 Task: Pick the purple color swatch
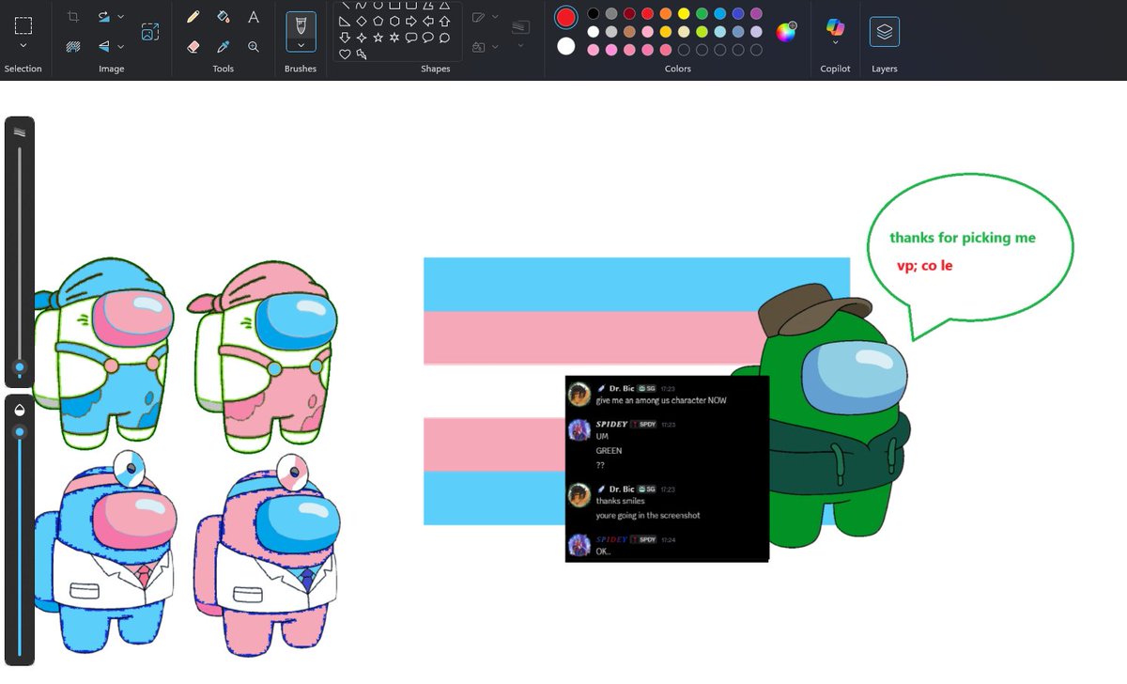point(756,13)
